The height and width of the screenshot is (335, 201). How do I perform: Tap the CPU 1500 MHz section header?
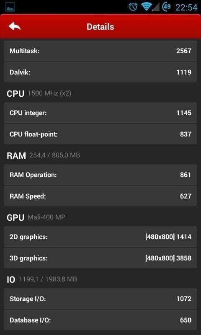[x=39, y=93]
